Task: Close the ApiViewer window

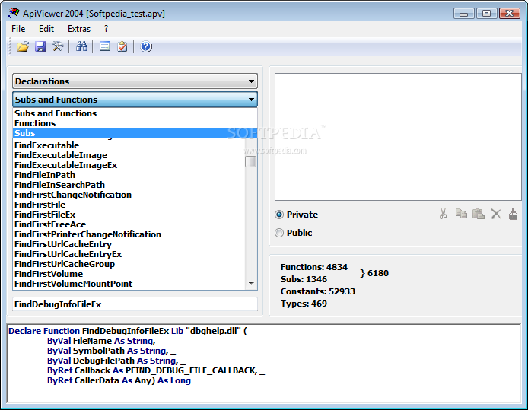Action: tap(510, 14)
